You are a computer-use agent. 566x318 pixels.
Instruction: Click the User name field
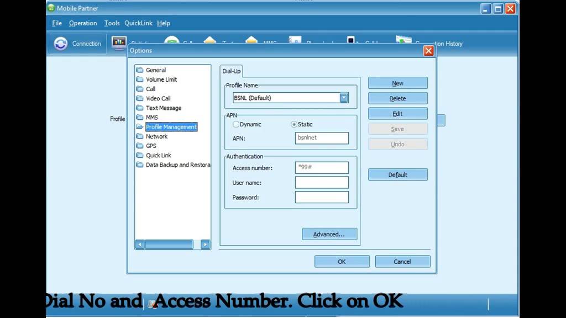322,182
